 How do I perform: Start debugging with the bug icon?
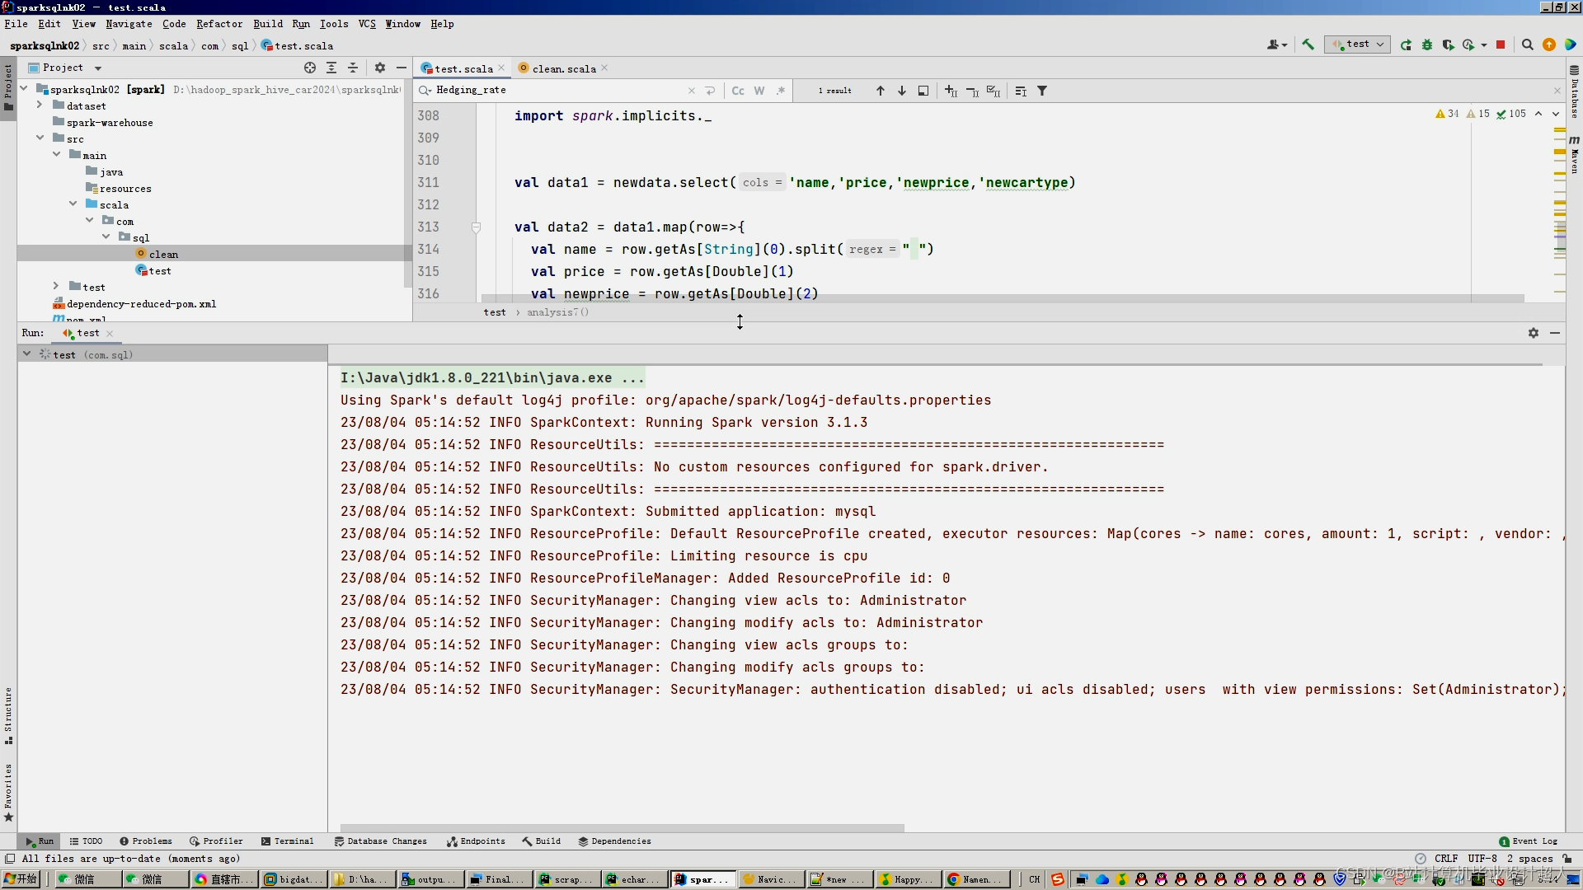[1427, 44]
